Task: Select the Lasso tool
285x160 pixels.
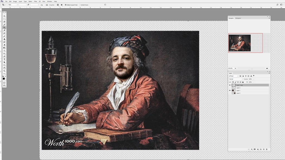Action: tap(4, 22)
